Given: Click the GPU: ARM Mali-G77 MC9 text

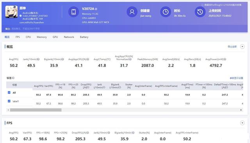Looking at the screenshot, I should 95,22.
